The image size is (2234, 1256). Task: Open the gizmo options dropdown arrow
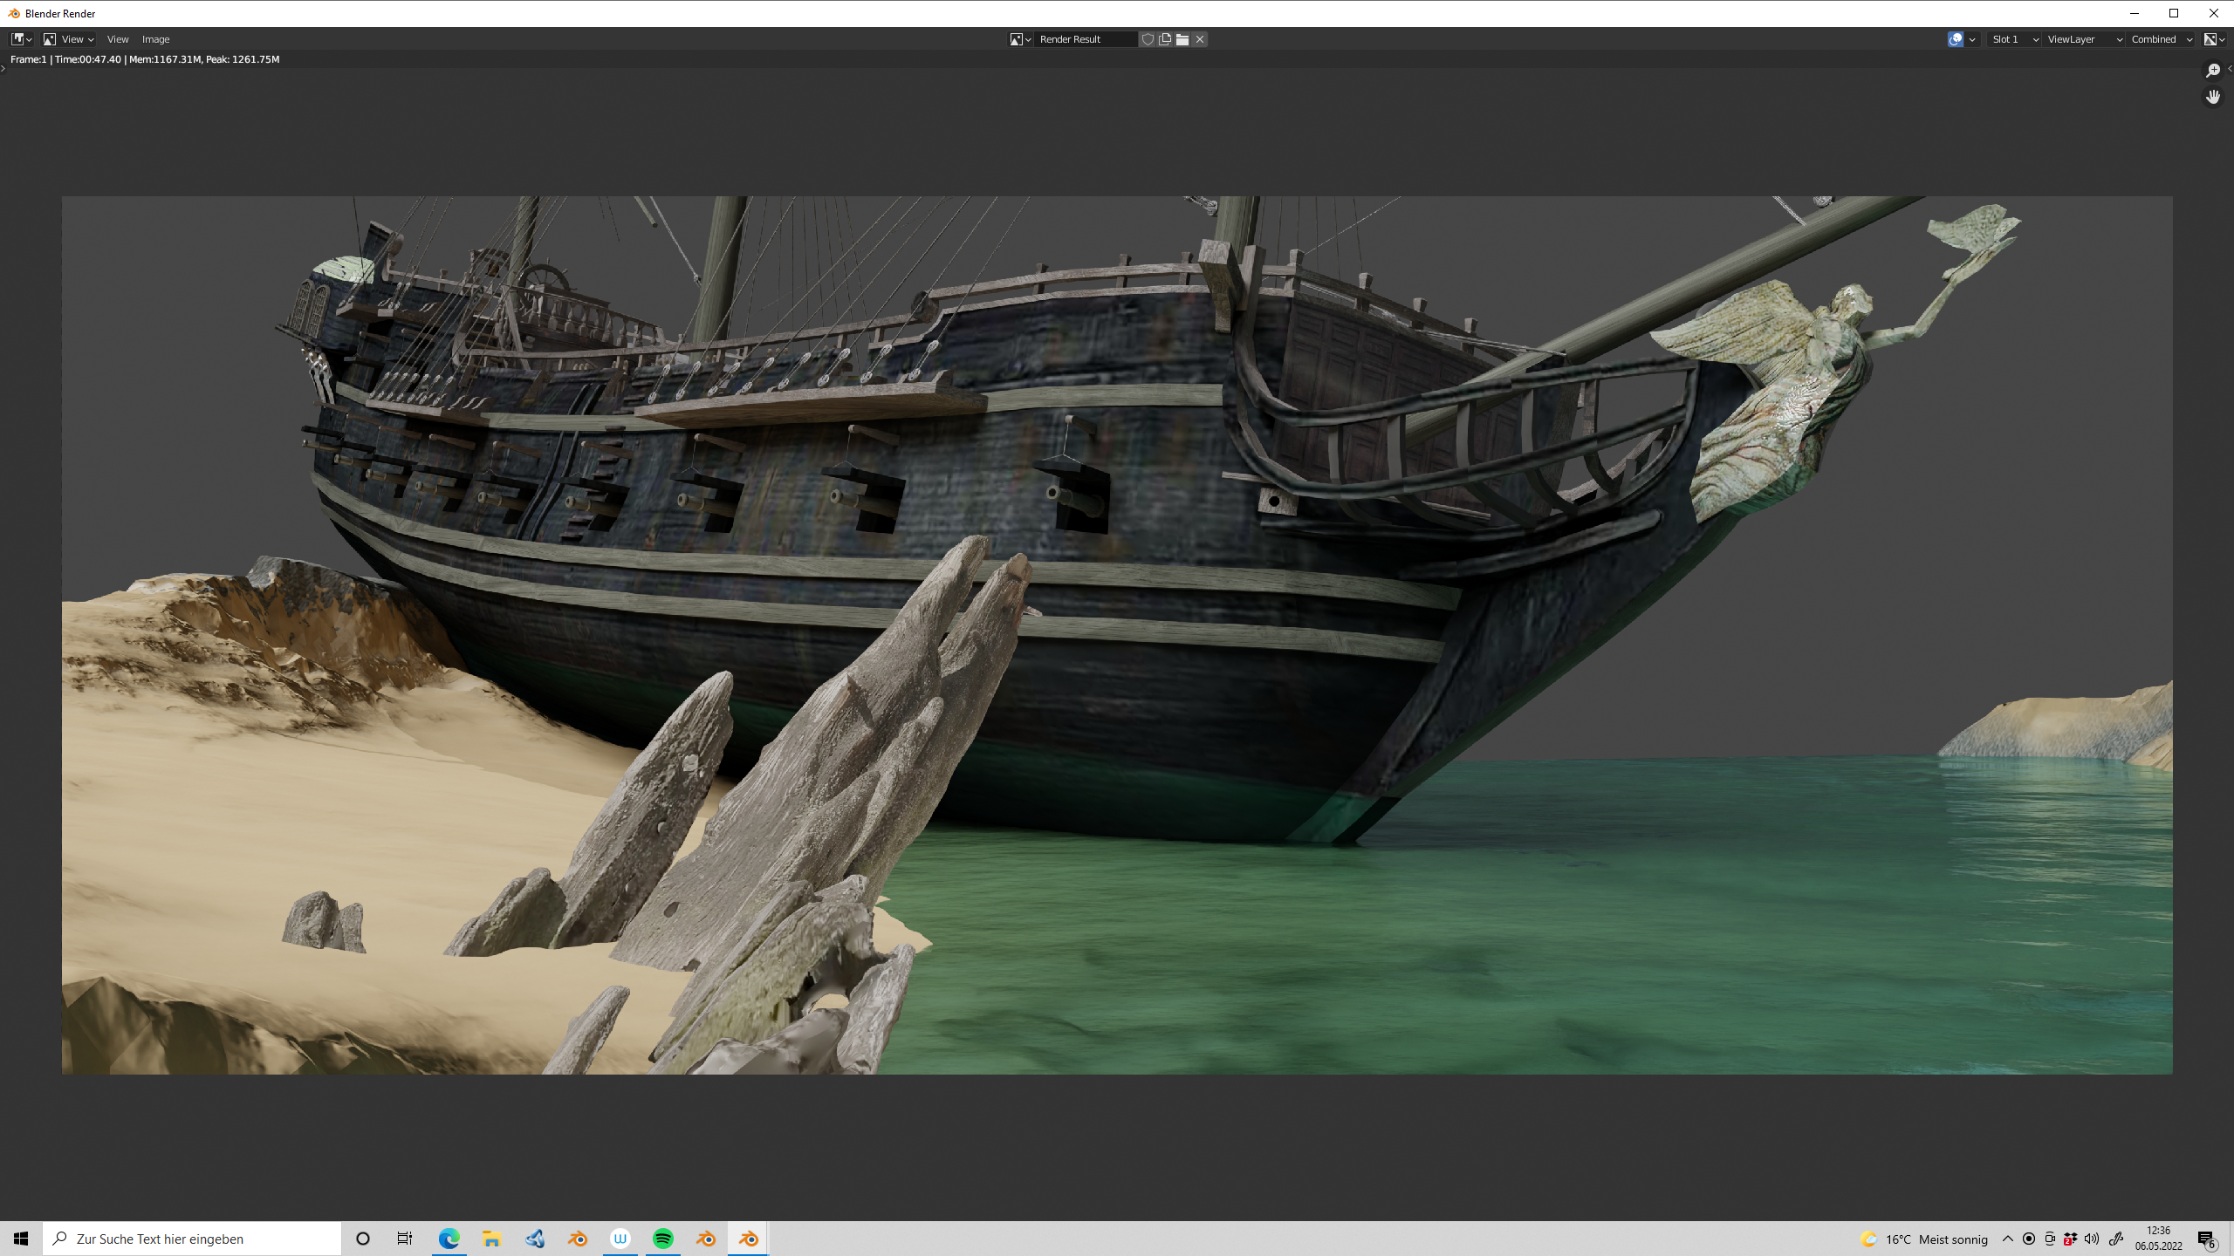1972,39
